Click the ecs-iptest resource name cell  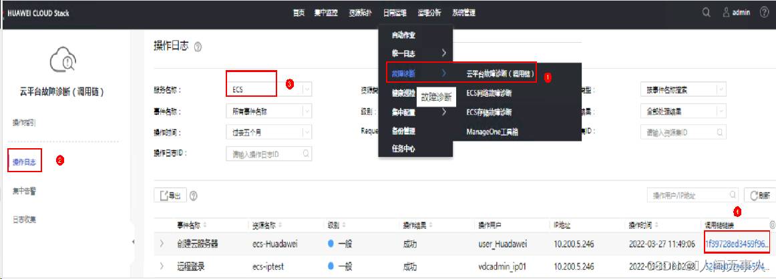coord(268,266)
